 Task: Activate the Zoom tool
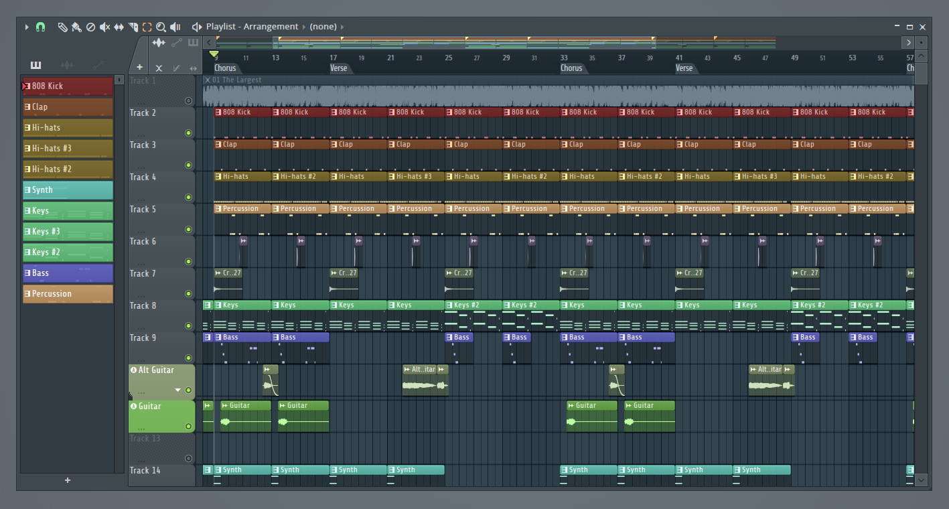click(x=161, y=27)
